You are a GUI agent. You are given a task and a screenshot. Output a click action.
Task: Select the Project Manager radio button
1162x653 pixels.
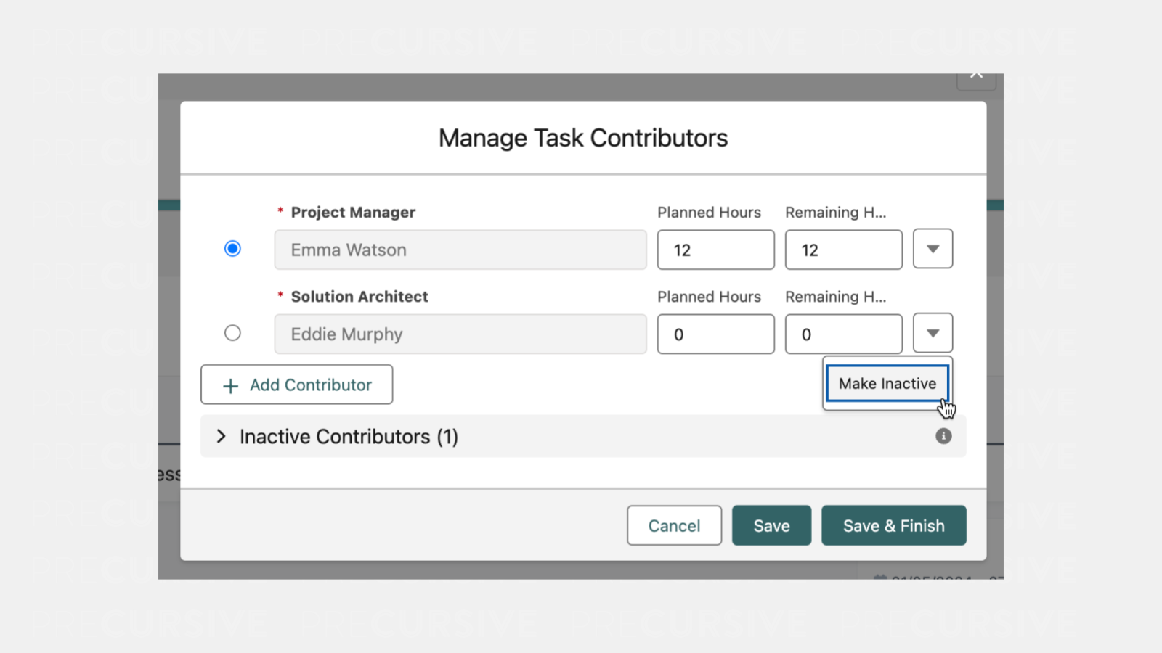[x=232, y=249]
